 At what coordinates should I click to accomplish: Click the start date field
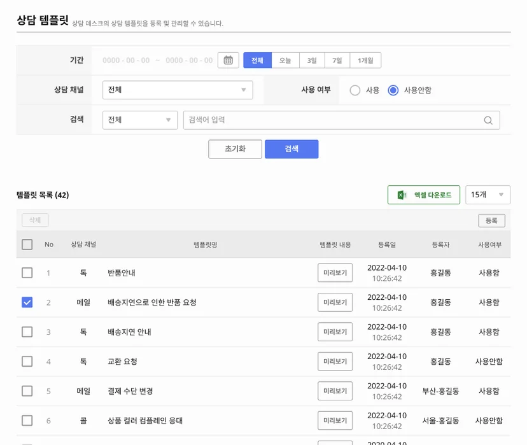[x=126, y=60]
